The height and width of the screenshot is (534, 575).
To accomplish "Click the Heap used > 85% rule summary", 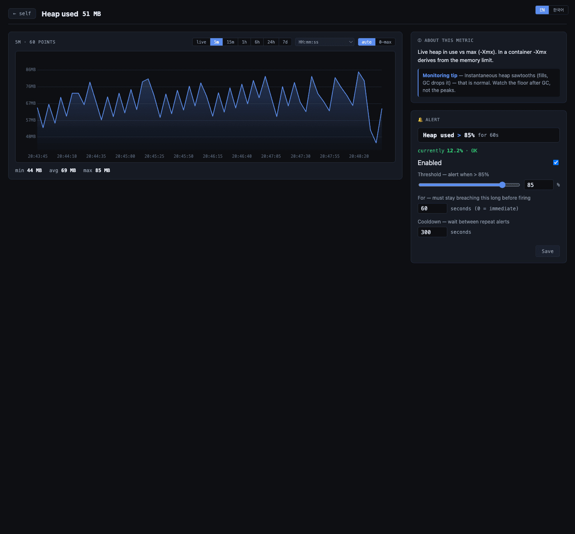I will click(489, 135).
